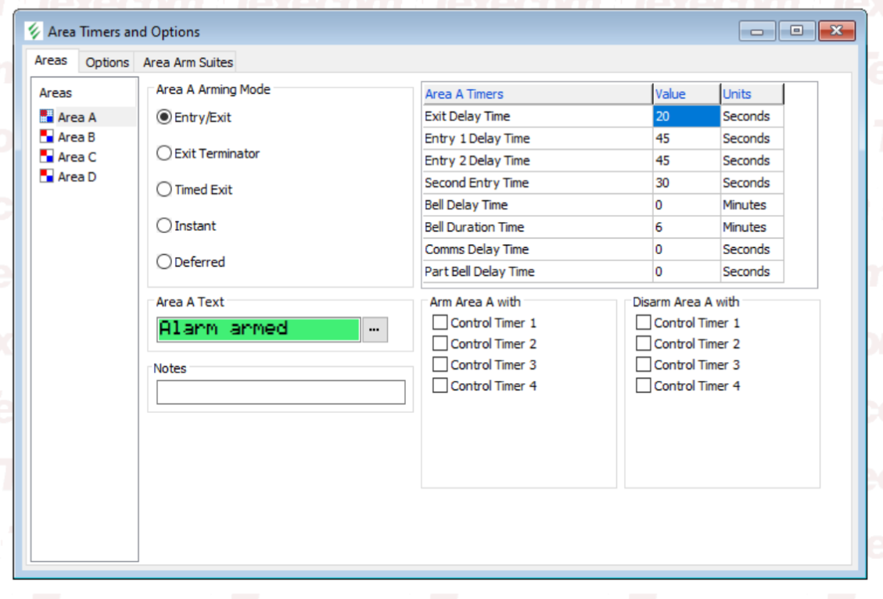Select Exit Terminator arming mode
Screen dimensions: 883x599
[164, 153]
